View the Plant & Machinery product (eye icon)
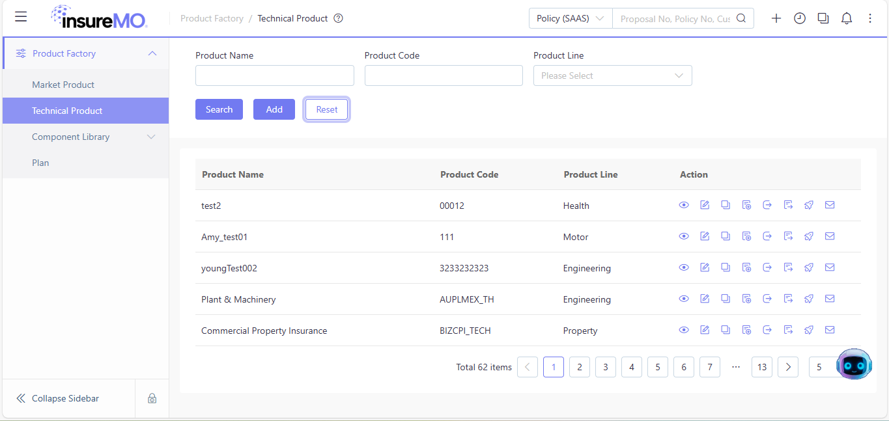Screen dimensions: 889x421 (684, 299)
